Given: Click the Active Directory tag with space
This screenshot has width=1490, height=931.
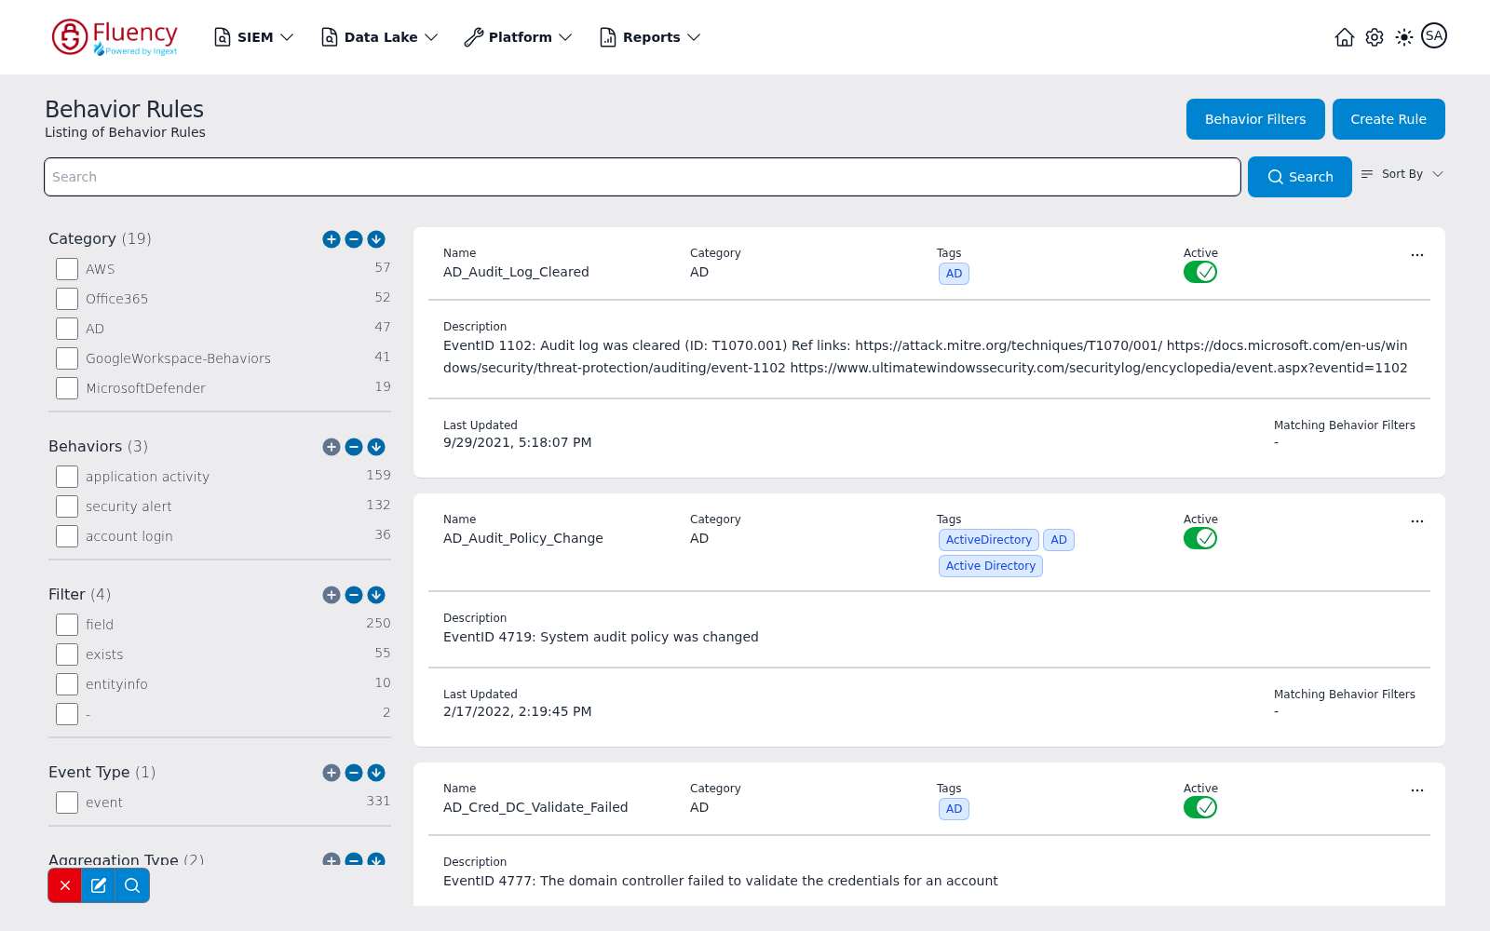Looking at the screenshot, I should point(991,566).
